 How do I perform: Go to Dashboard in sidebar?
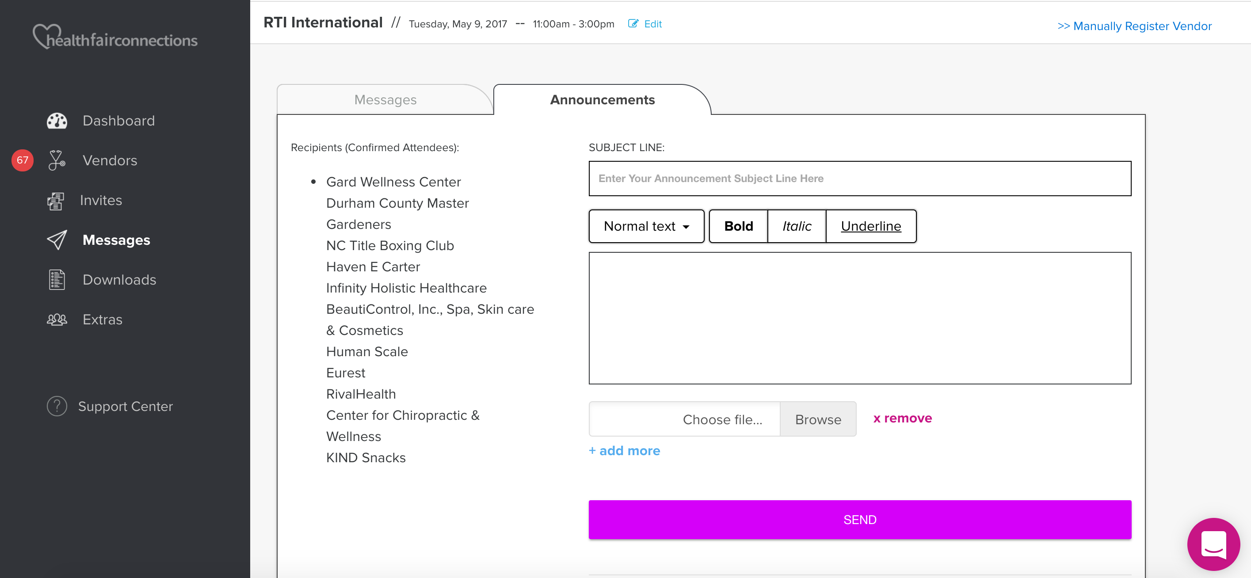(x=118, y=121)
